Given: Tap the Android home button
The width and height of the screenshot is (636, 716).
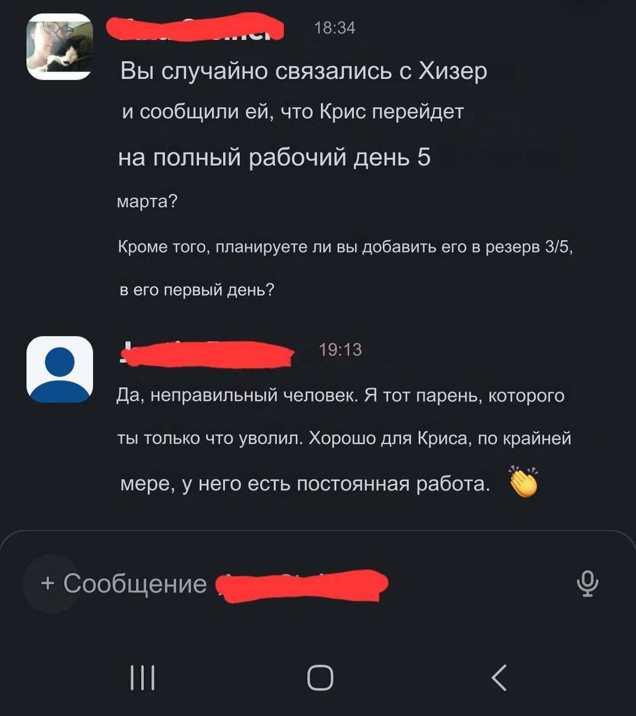Looking at the screenshot, I should point(320,678).
